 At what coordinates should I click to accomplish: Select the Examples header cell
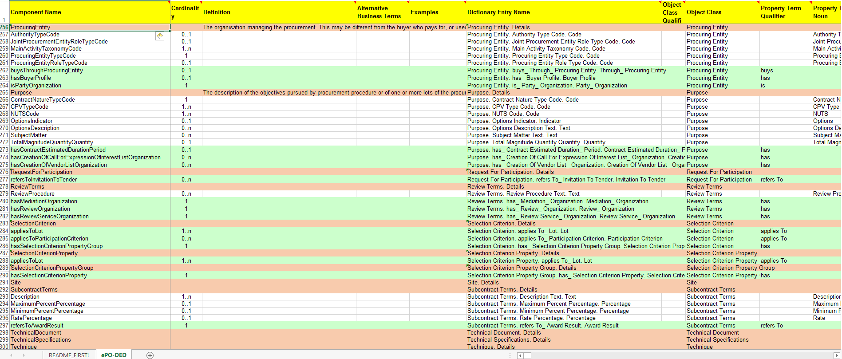[438, 12]
